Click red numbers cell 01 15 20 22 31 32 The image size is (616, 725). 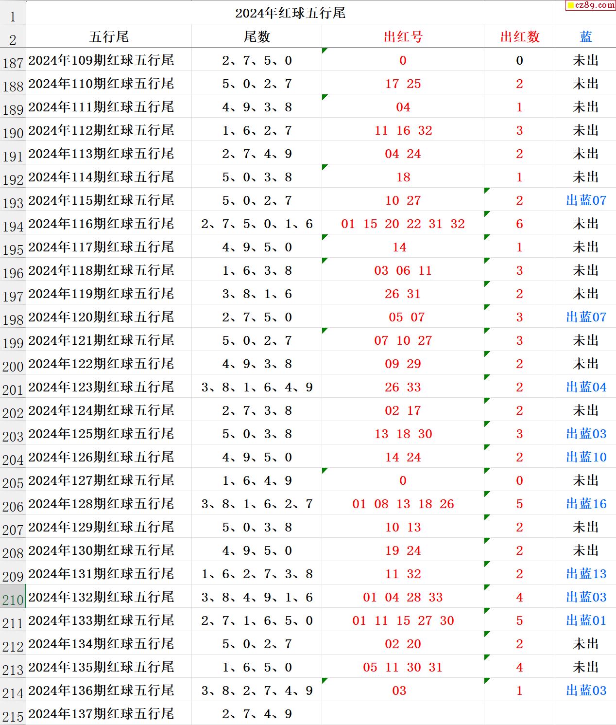pos(403,224)
